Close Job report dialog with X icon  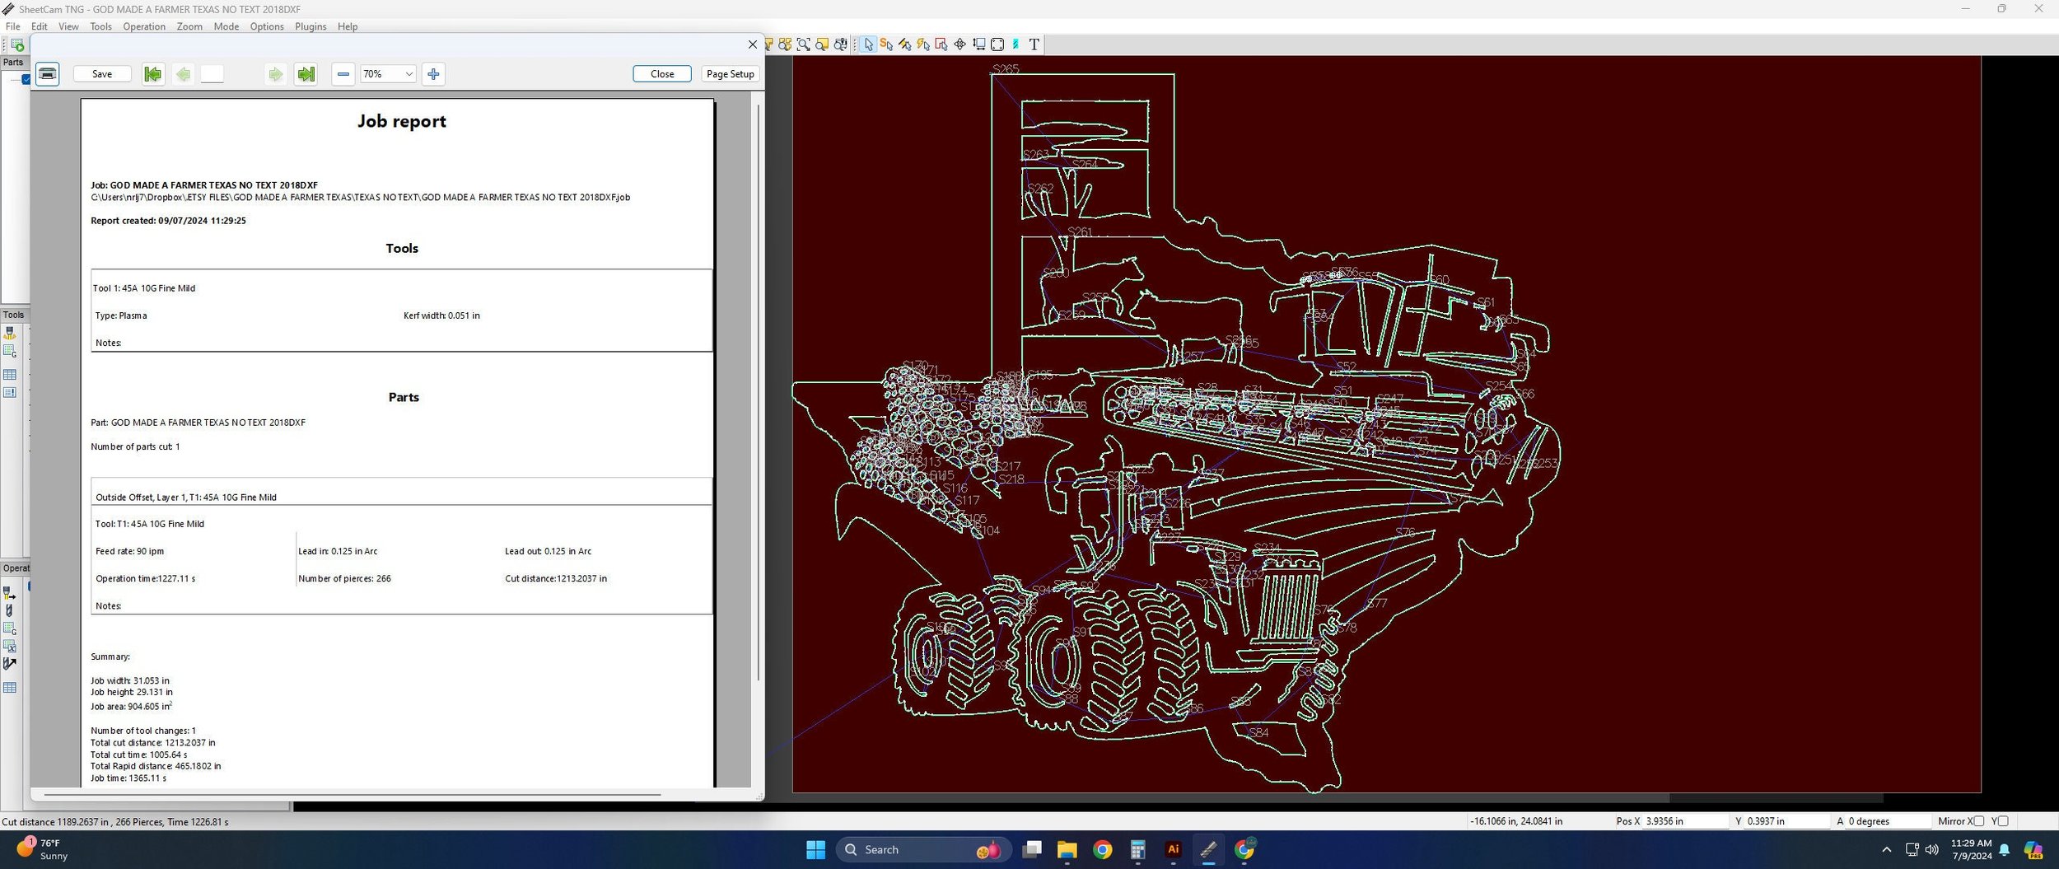click(x=752, y=44)
